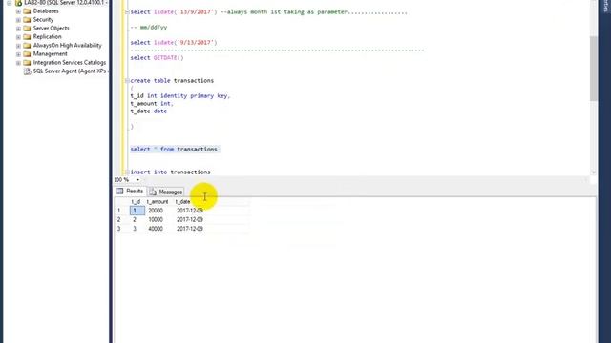Click the 't_amount int,' line

152,104
